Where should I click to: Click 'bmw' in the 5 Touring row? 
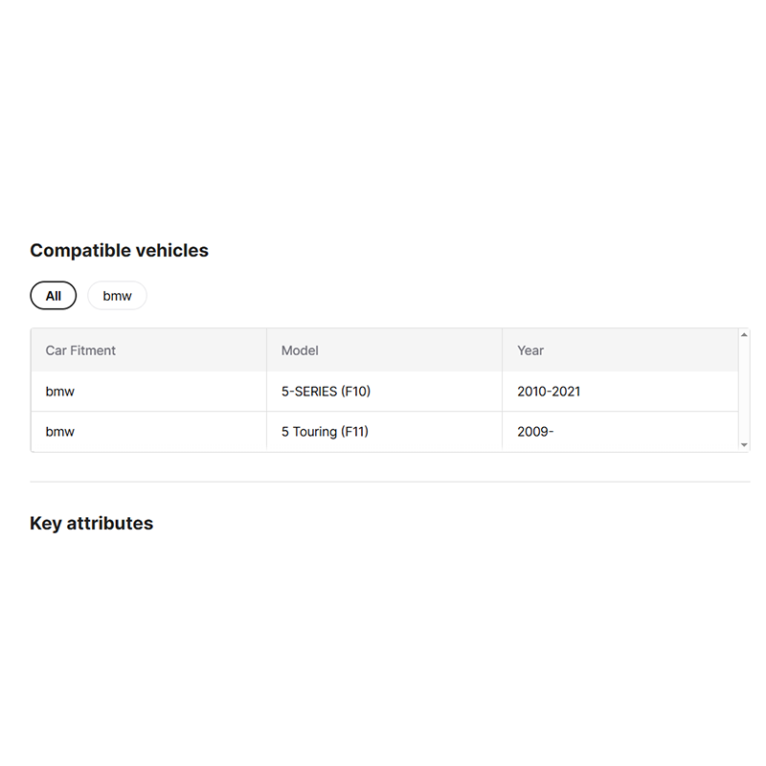click(59, 432)
